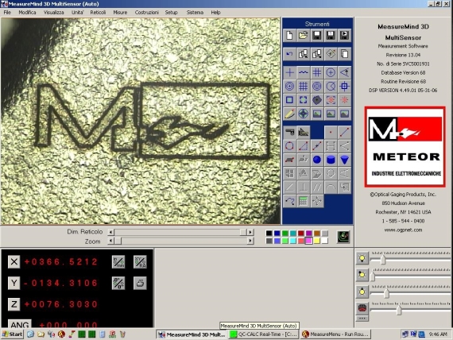This screenshot has width=453, height=340.
Task: Open the Misure menu
Action: [x=120, y=13]
